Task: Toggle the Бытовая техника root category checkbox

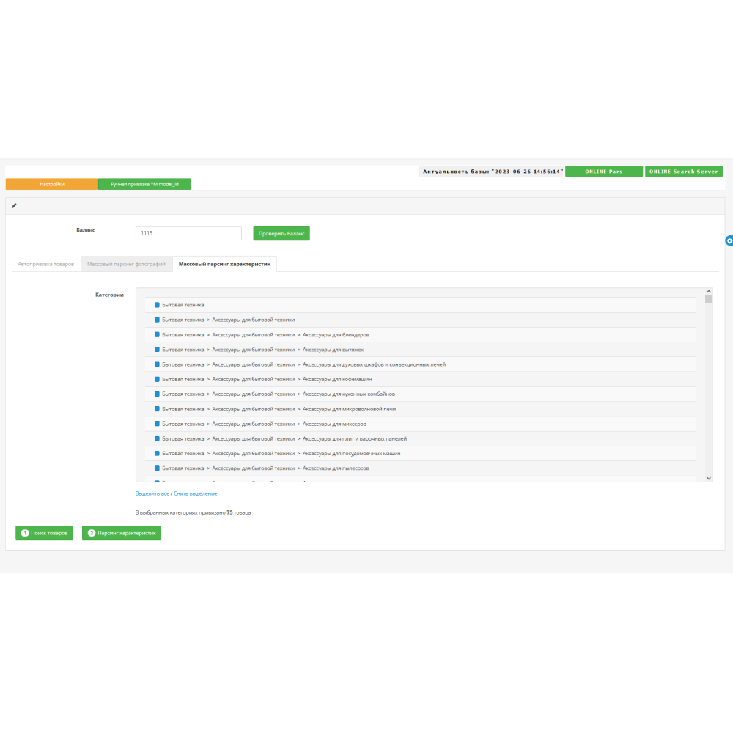Action: (157, 304)
